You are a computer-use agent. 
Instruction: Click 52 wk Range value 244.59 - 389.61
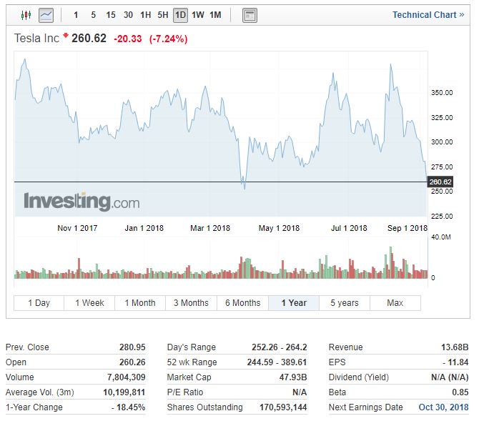click(x=277, y=362)
